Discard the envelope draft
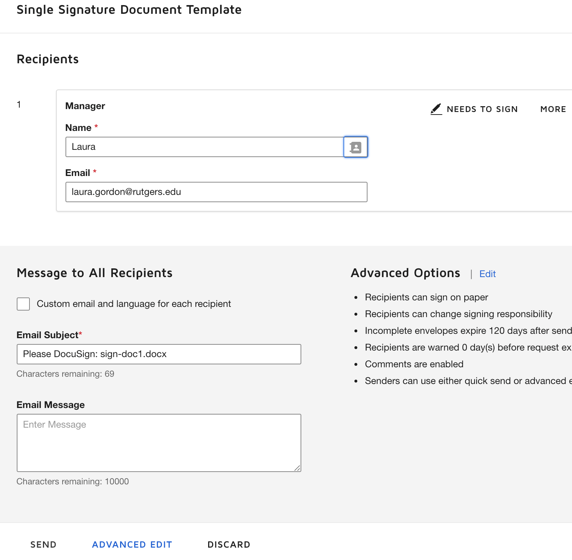Viewport: 572px width, 560px height. tap(229, 544)
